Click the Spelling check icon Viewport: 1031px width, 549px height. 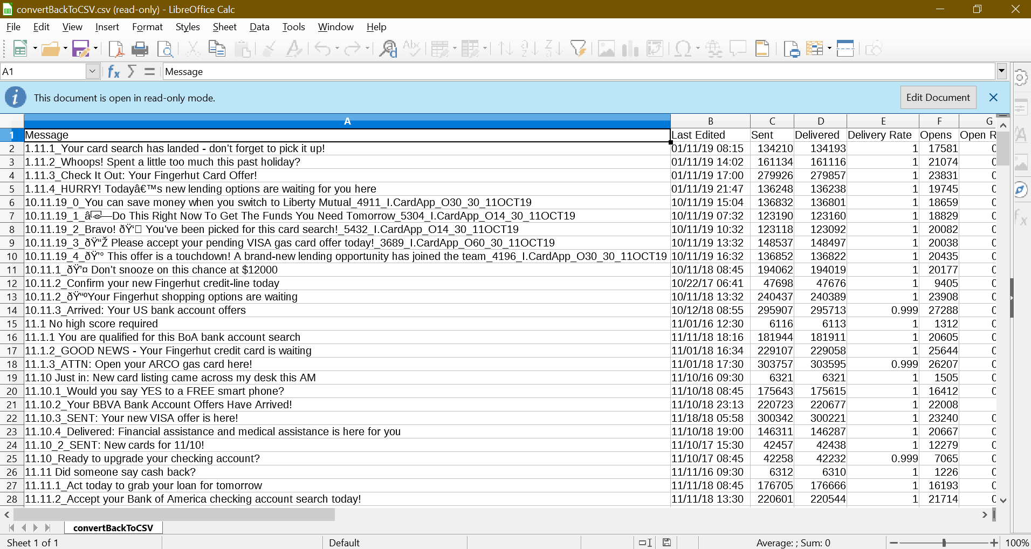pos(412,49)
